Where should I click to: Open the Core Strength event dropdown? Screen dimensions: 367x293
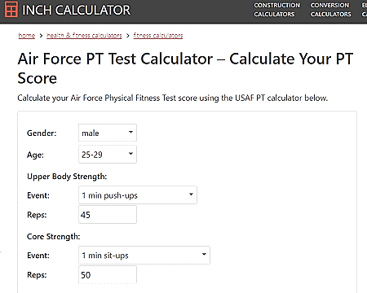click(x=144, y=255)
